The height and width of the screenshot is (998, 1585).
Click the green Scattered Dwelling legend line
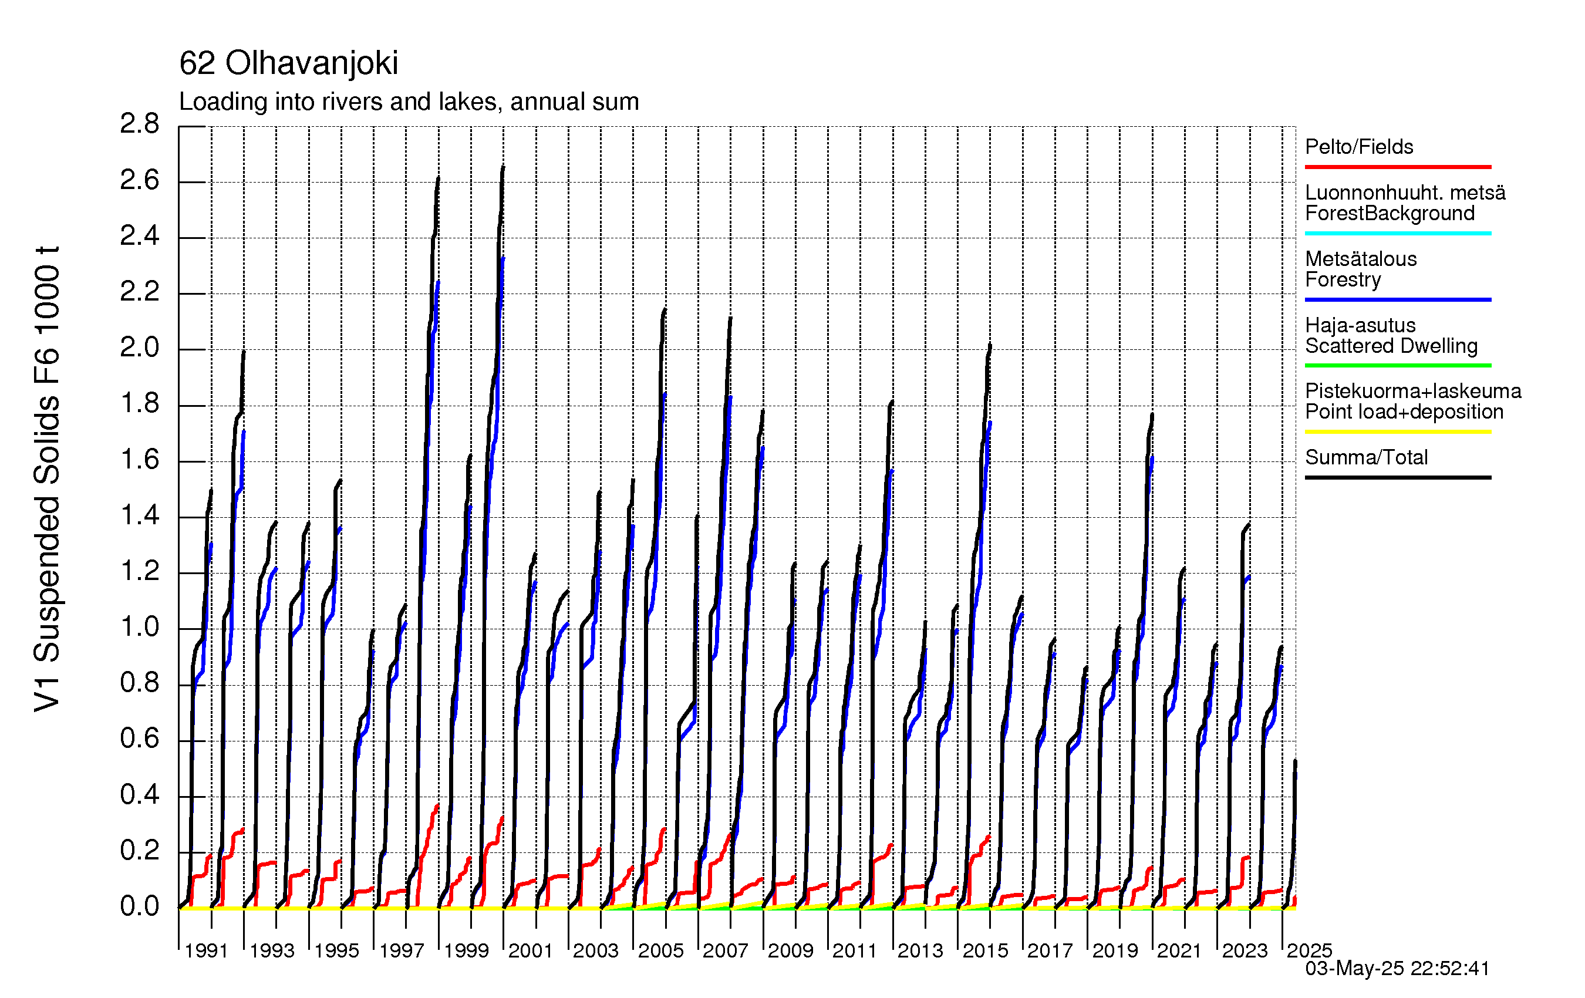click(1397, 365)
